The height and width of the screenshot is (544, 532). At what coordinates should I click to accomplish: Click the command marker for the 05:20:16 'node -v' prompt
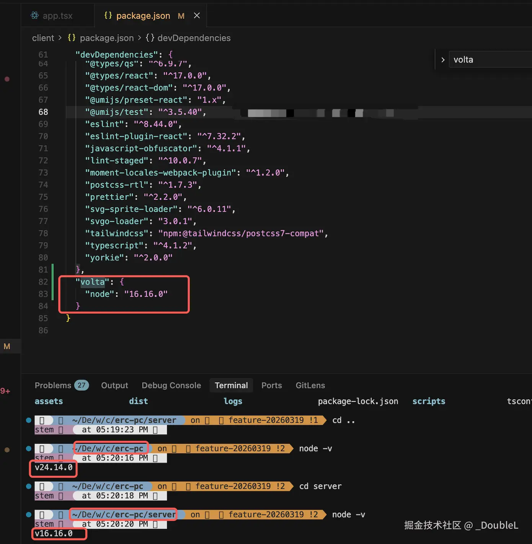tap(29, 448)
